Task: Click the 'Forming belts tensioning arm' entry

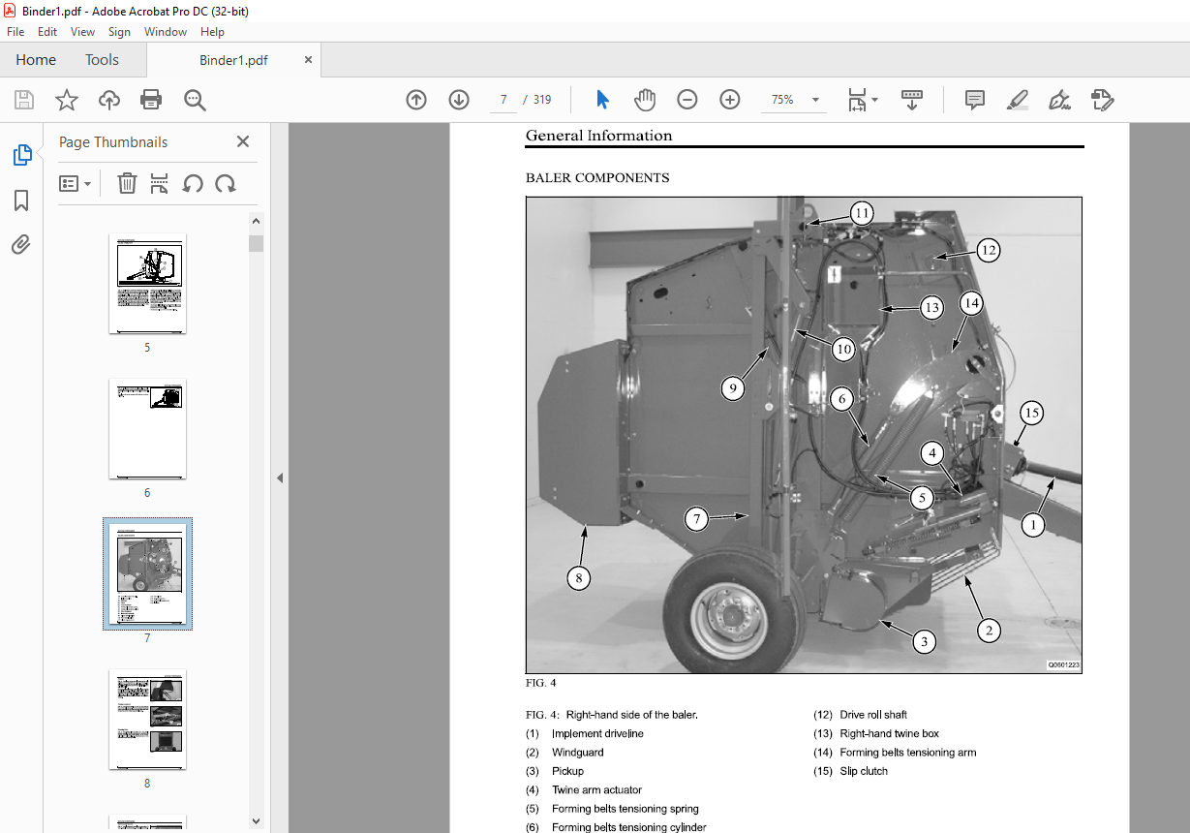Action: pos(908,753)
